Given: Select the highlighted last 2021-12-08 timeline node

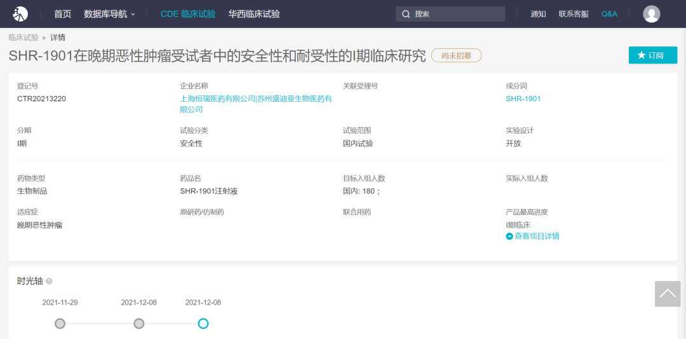Looking at the screenshot, I should click(x=203, y=324).
